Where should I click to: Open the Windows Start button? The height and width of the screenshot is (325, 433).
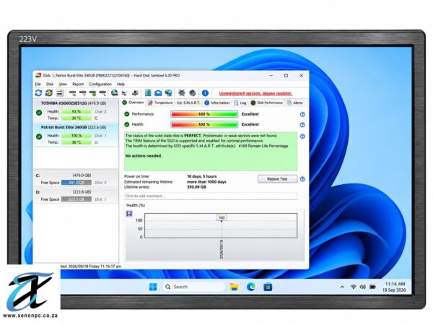tap(153, 287)
